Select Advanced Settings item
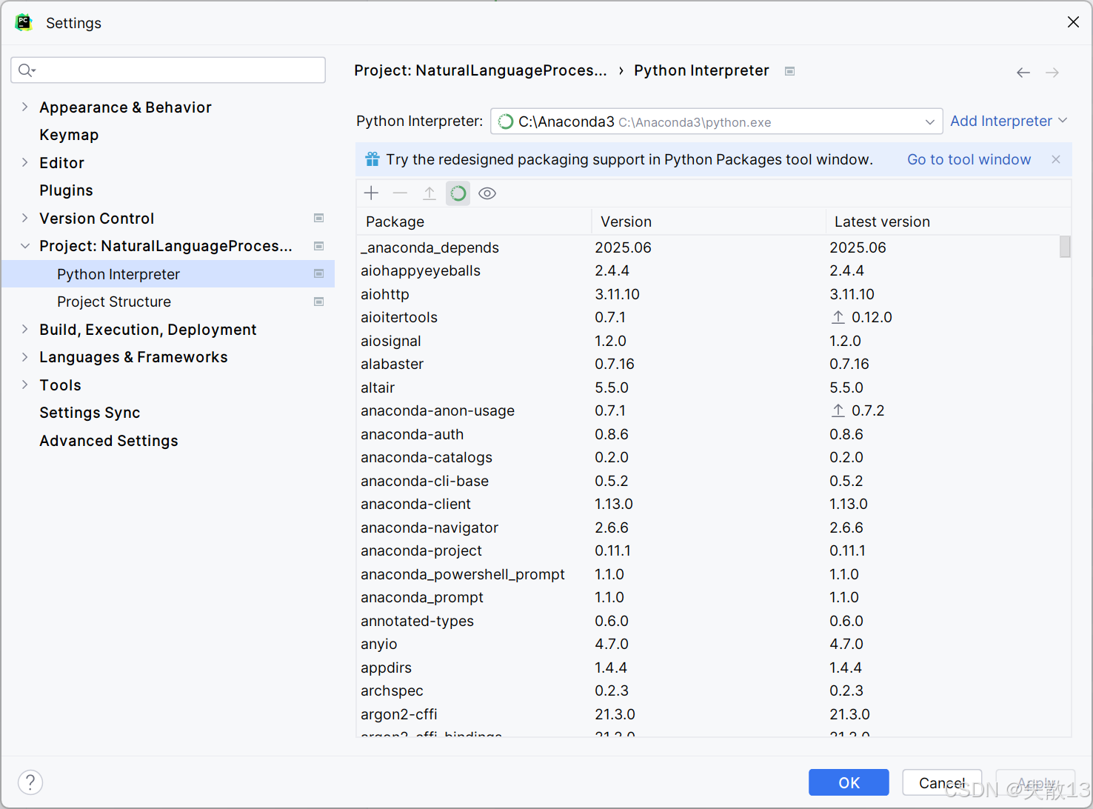Viewport: 1093px width, 809px height. coord(109,441)
